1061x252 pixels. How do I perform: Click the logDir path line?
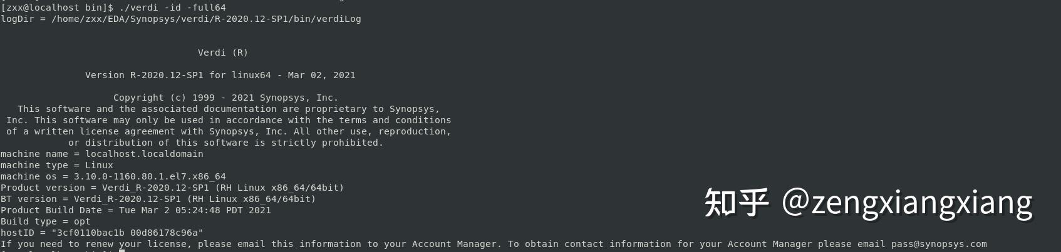click(180, 19)
